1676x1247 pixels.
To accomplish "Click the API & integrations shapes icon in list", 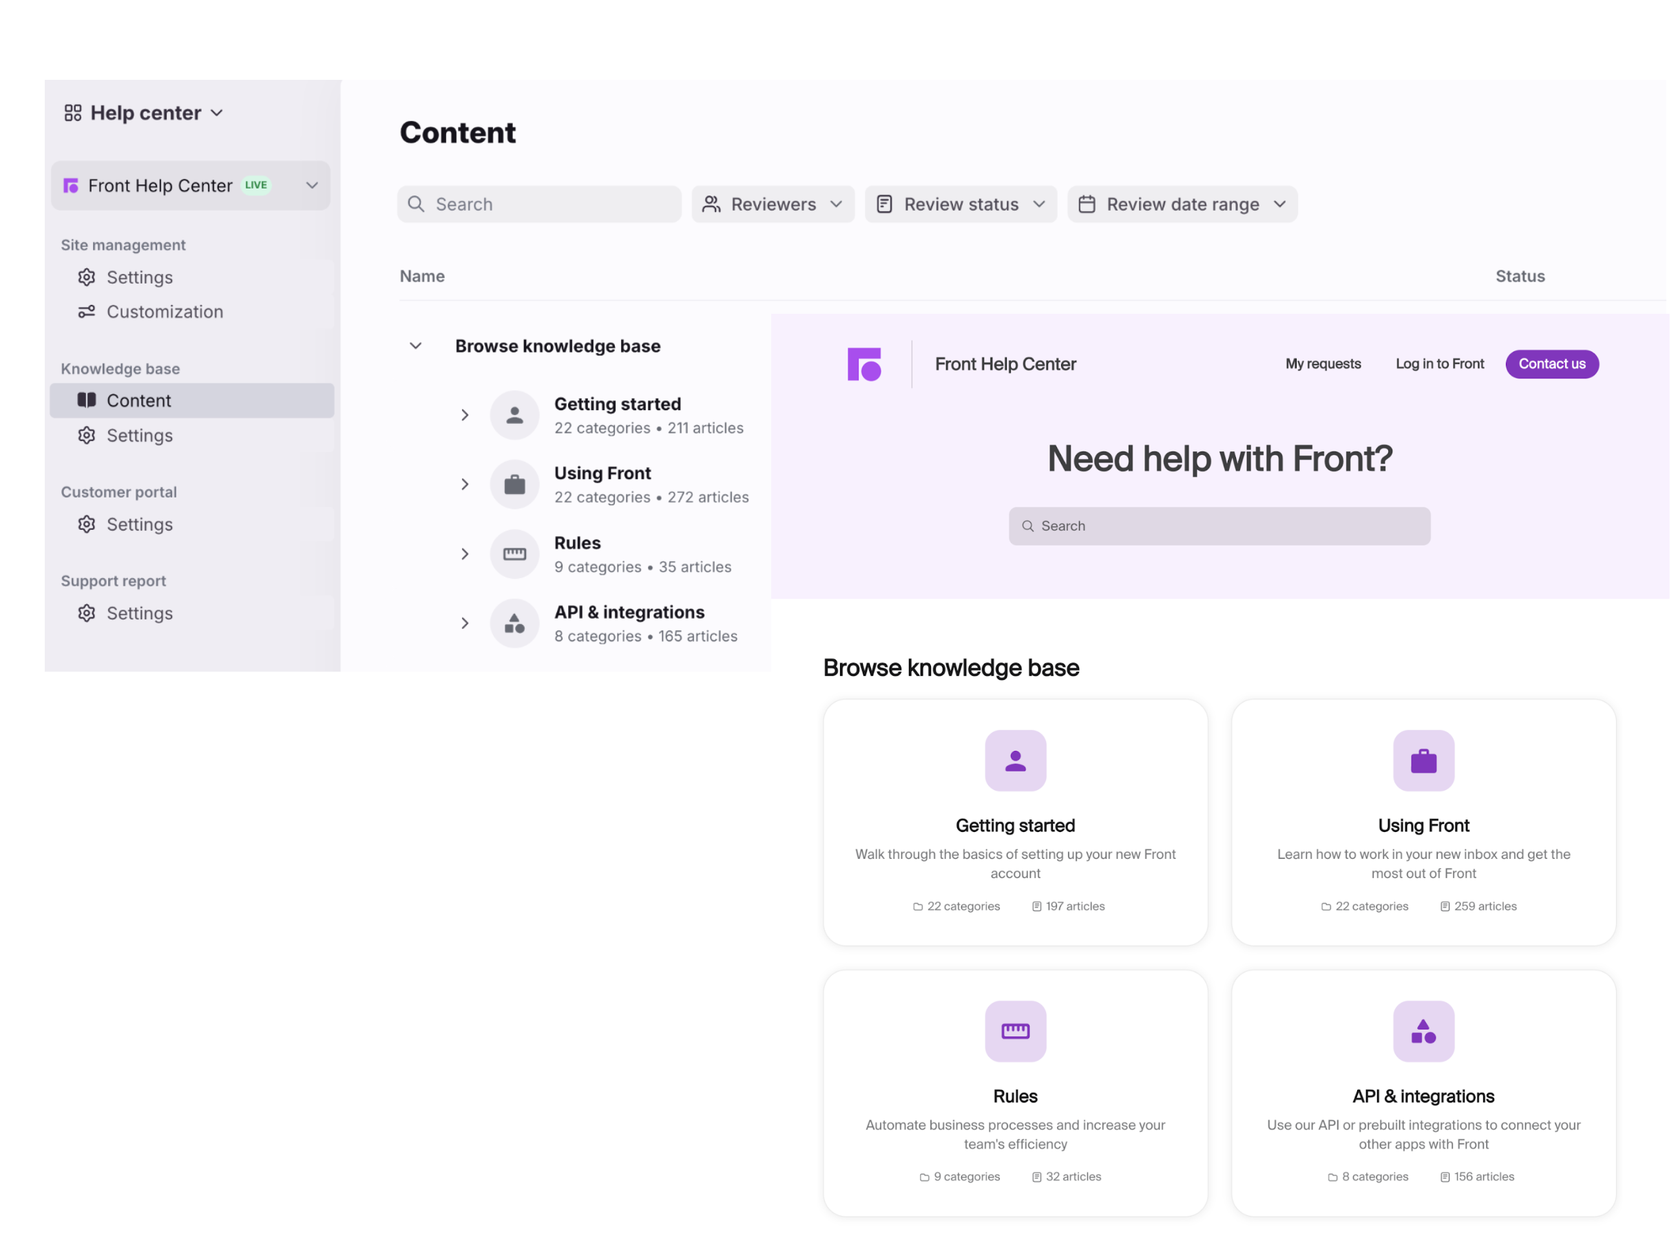I will [515, 623].
